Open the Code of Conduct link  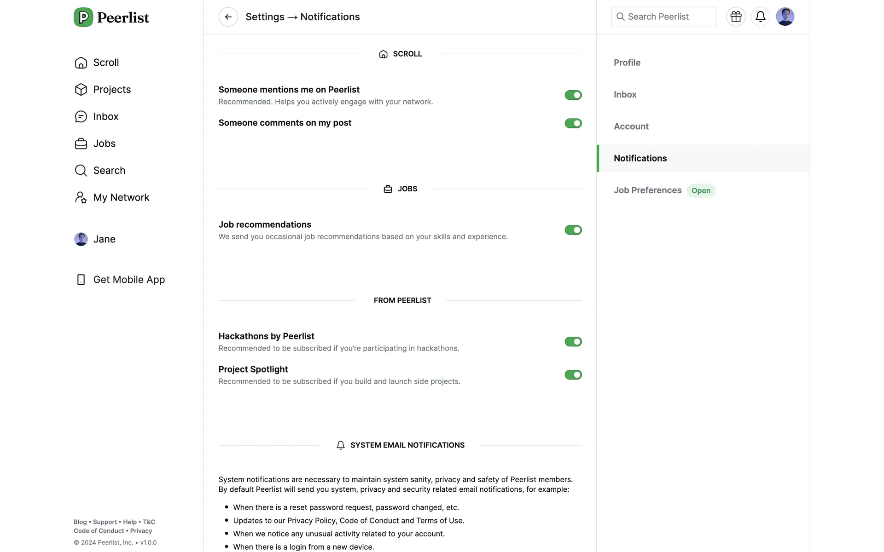click(99, 531)
